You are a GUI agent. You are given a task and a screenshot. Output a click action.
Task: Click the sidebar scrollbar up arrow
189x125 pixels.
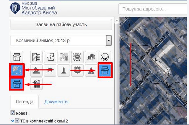point(117,20)
